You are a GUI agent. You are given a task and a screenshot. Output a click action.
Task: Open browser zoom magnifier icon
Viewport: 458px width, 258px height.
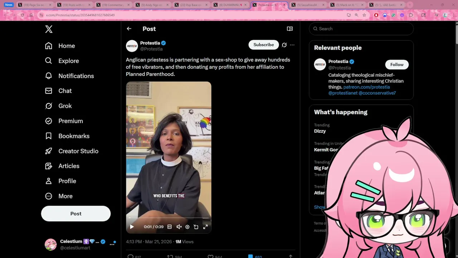(356, 15)
